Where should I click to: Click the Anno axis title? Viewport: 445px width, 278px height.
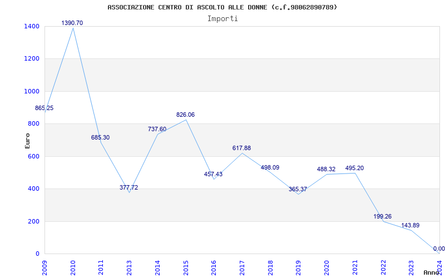[x=431, y=272]
